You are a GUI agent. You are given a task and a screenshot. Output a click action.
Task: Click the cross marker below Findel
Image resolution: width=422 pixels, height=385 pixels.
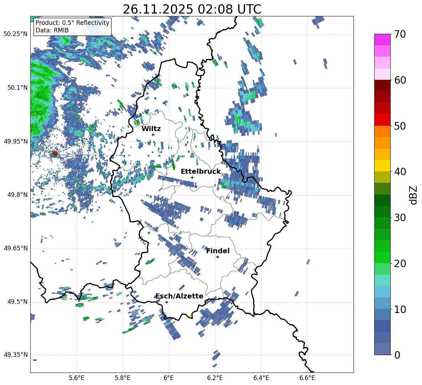pyautogui.click(x=217, y=257)
